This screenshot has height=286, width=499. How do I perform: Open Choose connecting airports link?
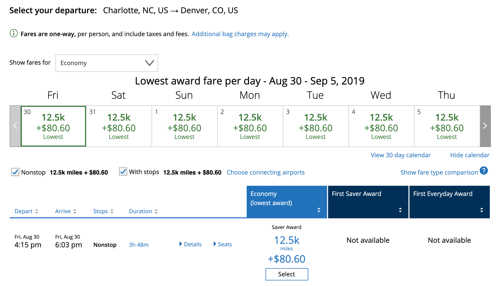[266, 173]
